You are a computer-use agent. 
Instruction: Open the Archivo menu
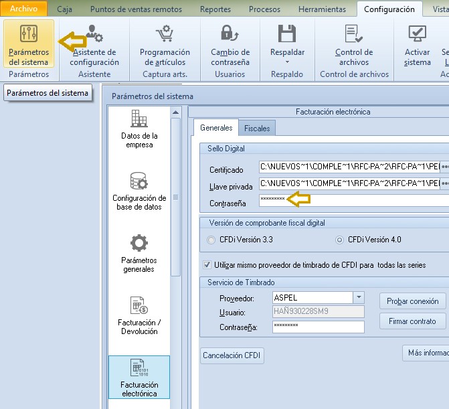[x=24, y=9]
